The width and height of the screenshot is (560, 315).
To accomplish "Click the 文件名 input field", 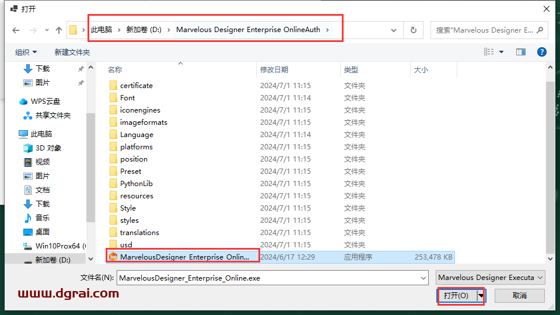I will click(x=268, y=278).
